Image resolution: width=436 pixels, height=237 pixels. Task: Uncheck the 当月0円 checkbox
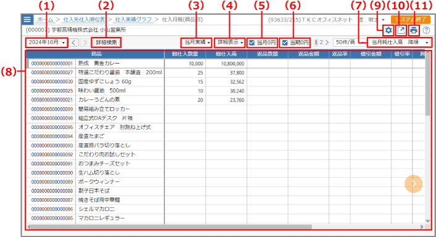(252, 43)
